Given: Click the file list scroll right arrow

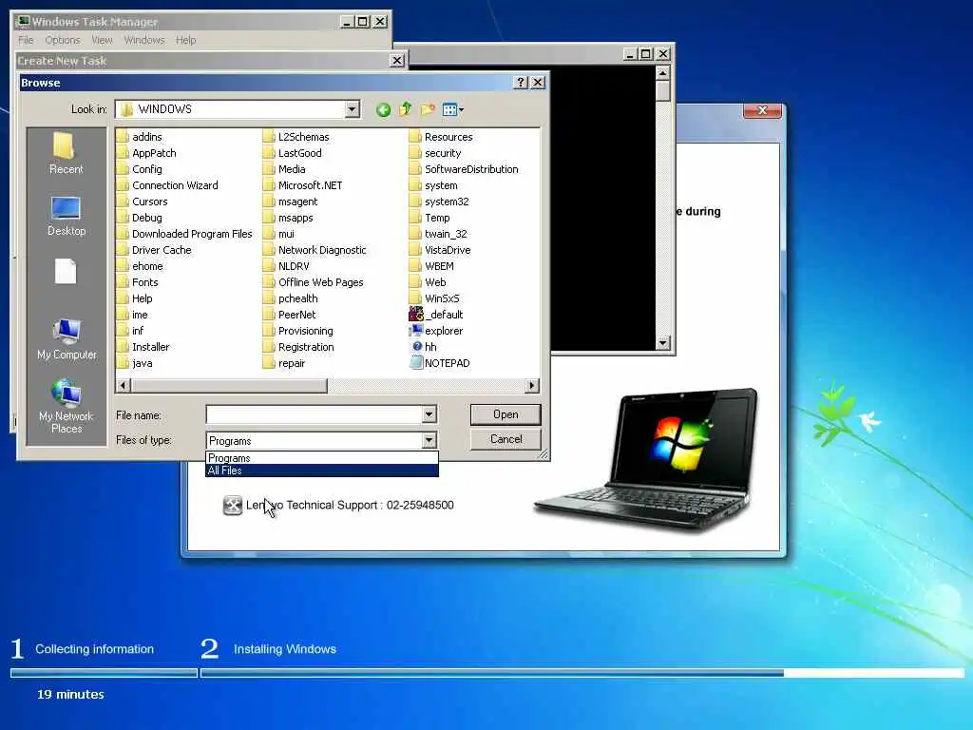Looking at the screenshot, I should click(532, 386).
